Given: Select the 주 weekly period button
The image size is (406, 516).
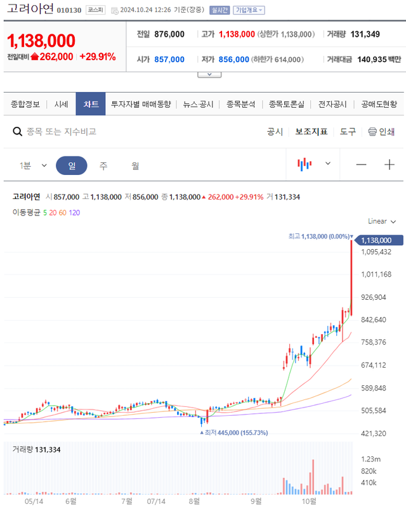Looking at the screenshot, I should tap(103, 165).
